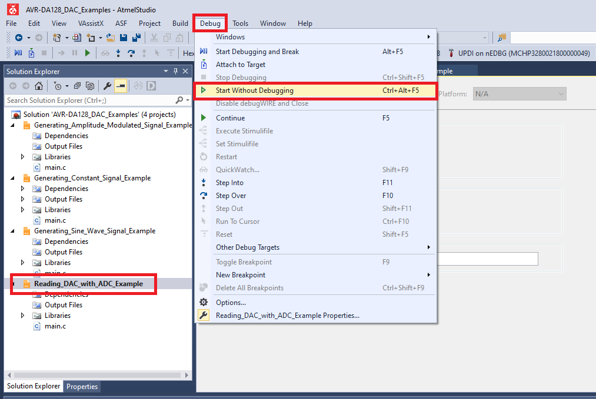Screen dimensions: 596x399
Task: Open the Platform N/A combo box
Action: (x=520, y=94)
